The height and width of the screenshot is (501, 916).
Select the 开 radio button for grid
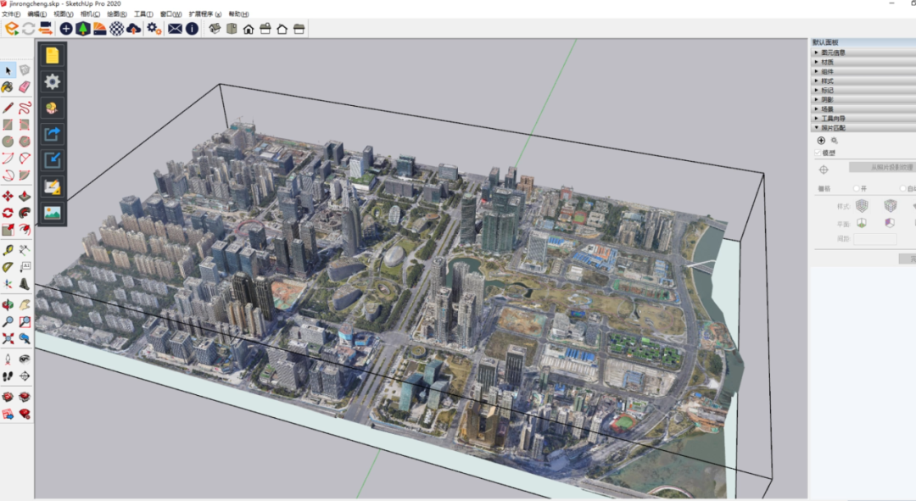(x=856, y=188)
